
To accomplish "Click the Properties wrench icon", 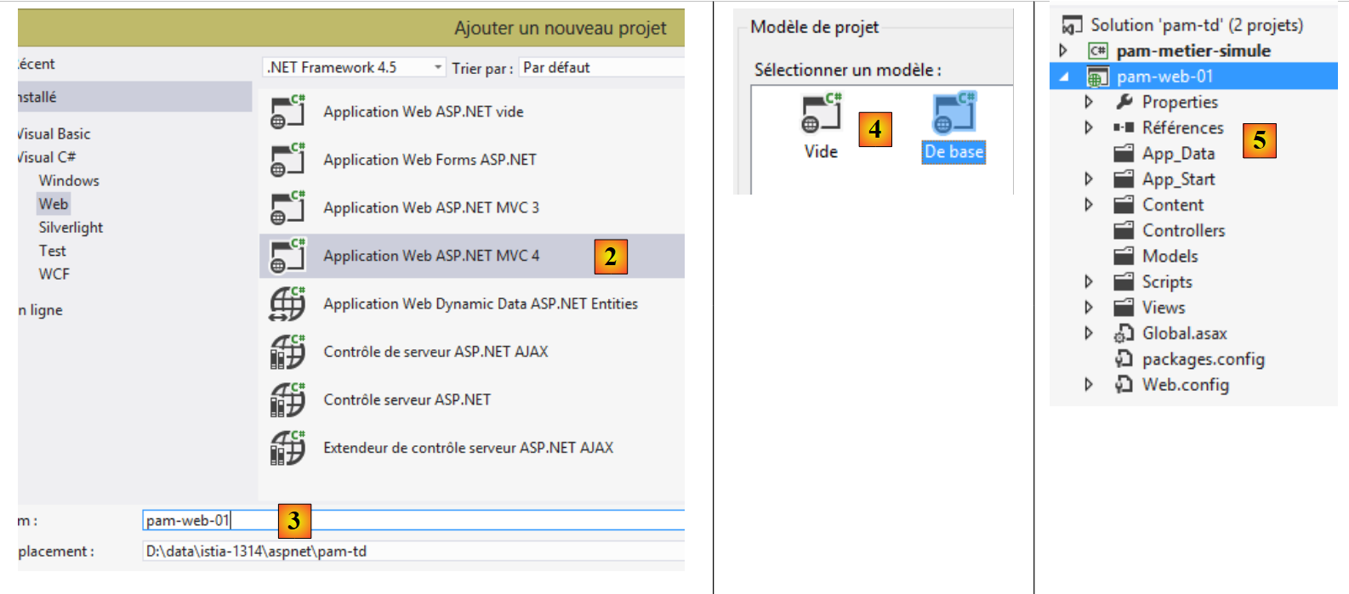I will 1124,102.
